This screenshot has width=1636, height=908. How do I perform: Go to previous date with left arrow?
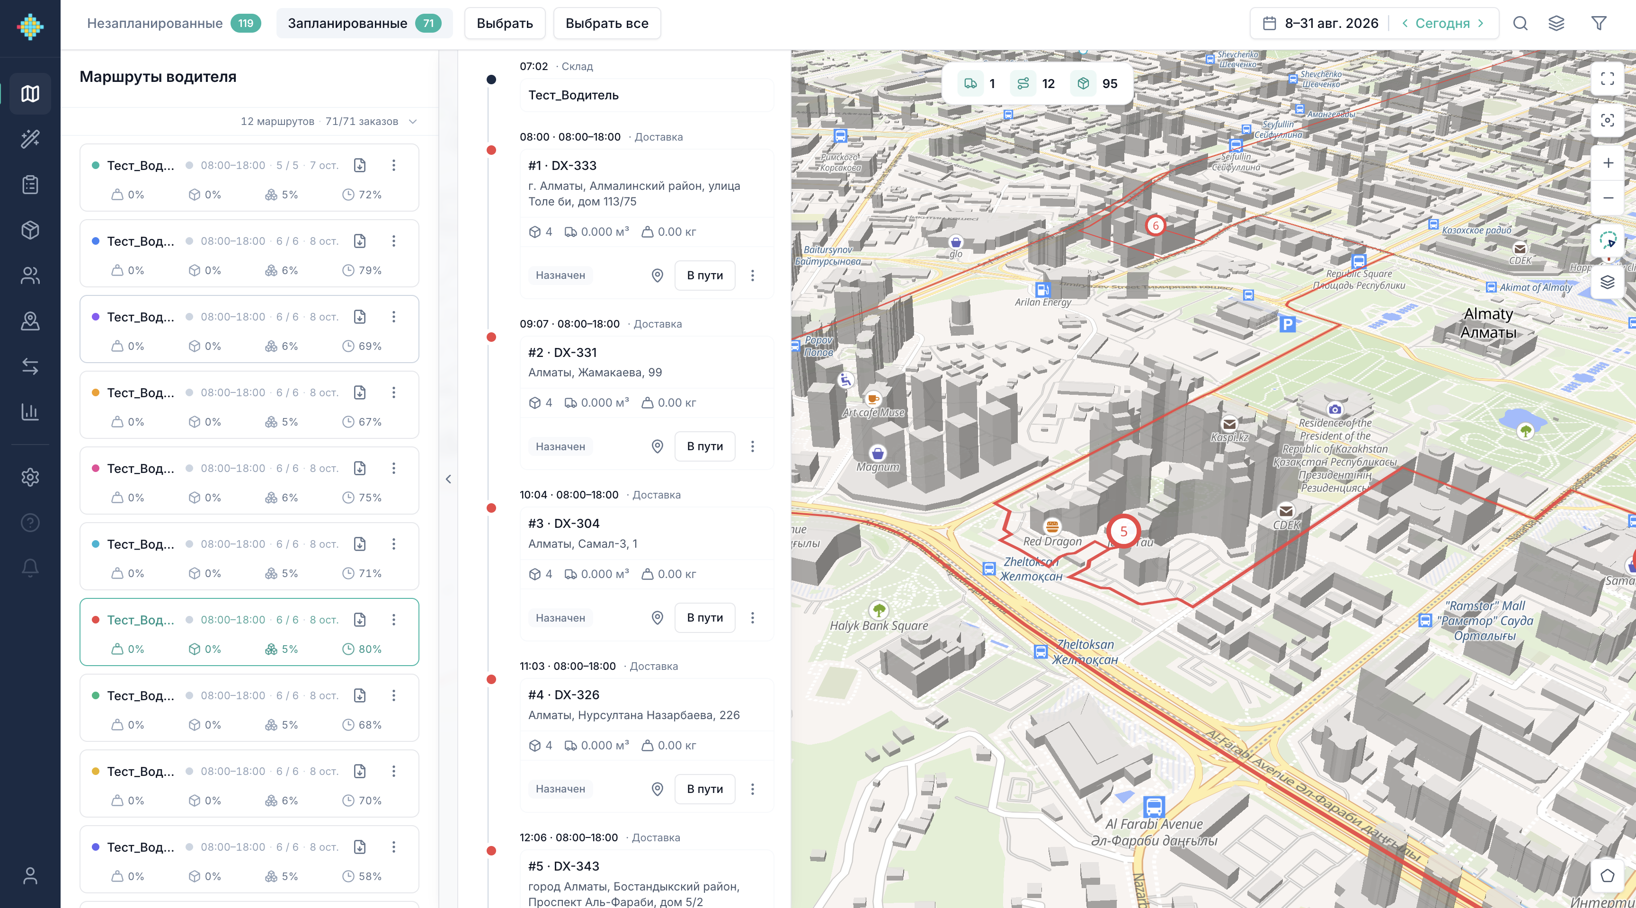(x=1405, y=24)
